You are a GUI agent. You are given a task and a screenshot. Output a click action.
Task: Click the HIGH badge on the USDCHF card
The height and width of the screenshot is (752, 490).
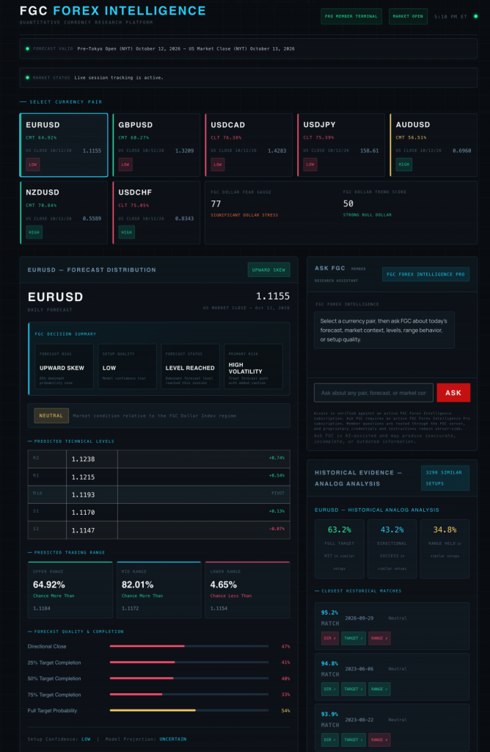click(126, 232)
